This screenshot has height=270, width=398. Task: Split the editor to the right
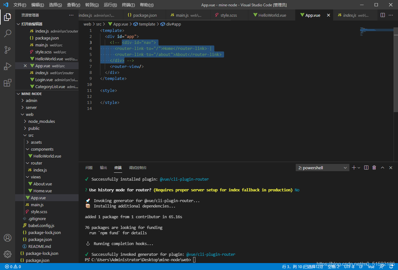383,15
